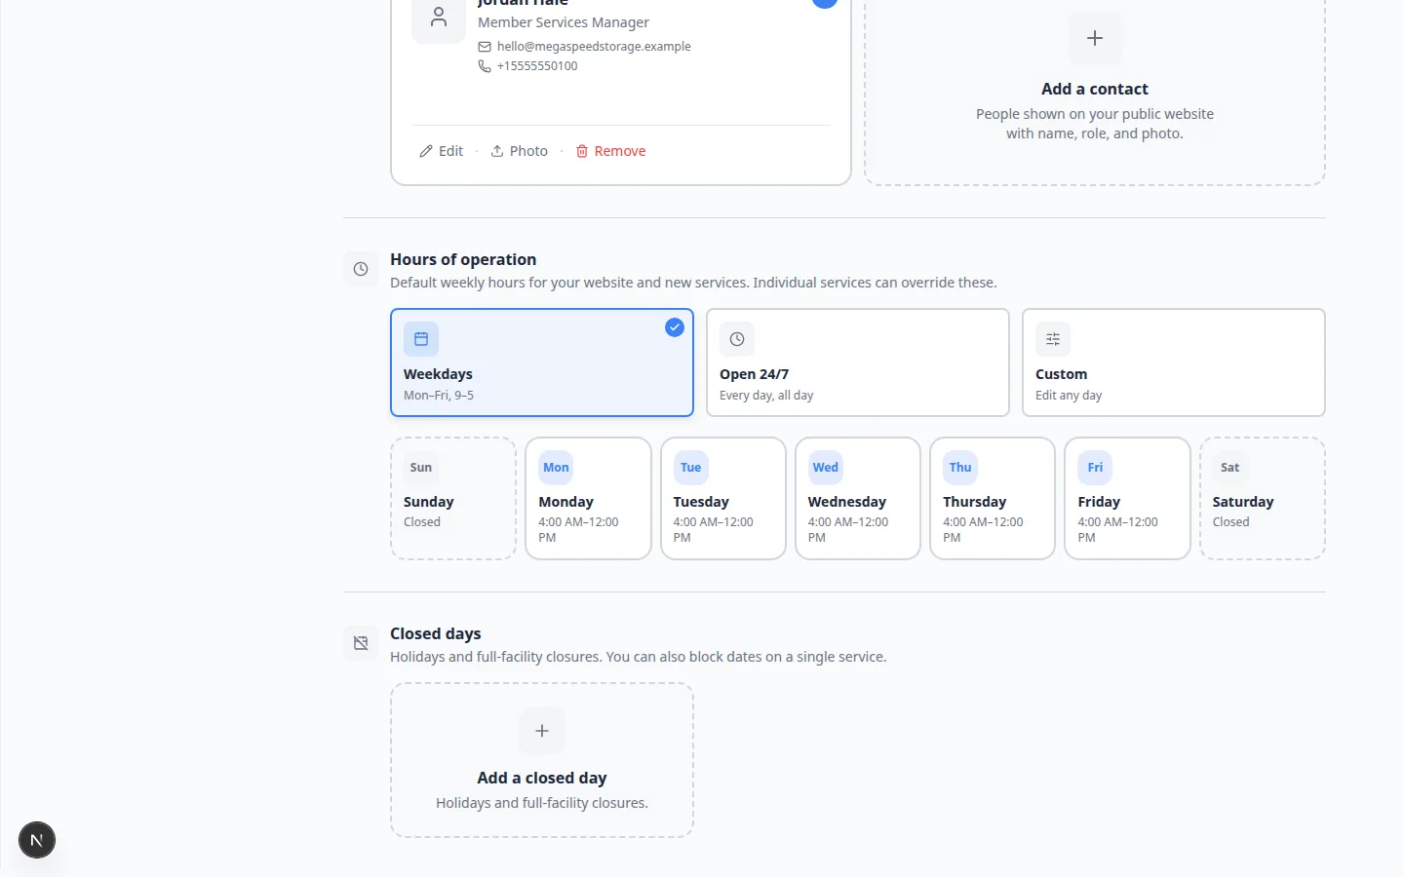Click the clock icon beside Hours of operation
1404x877 pixels.
[x=361, y=269]
